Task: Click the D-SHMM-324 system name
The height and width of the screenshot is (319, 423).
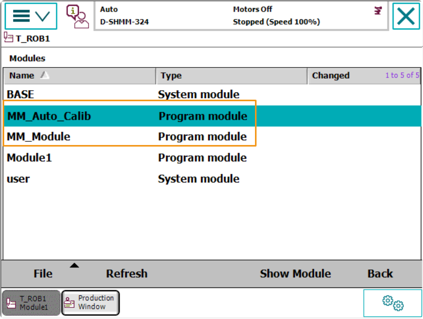Action: click(x=124, y=22)
